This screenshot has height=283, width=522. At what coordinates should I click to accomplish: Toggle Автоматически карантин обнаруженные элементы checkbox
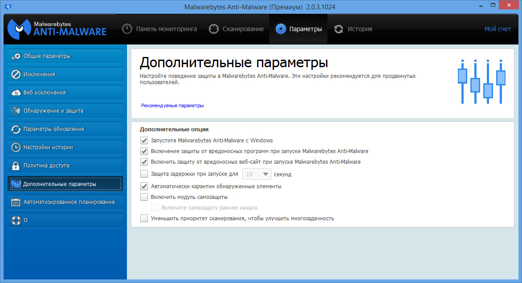click(x=144, y=186)
